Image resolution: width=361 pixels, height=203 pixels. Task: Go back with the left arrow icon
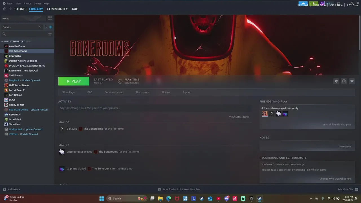(x=4, y=9)
